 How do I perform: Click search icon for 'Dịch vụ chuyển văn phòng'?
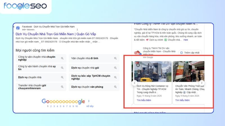(115, 87)
